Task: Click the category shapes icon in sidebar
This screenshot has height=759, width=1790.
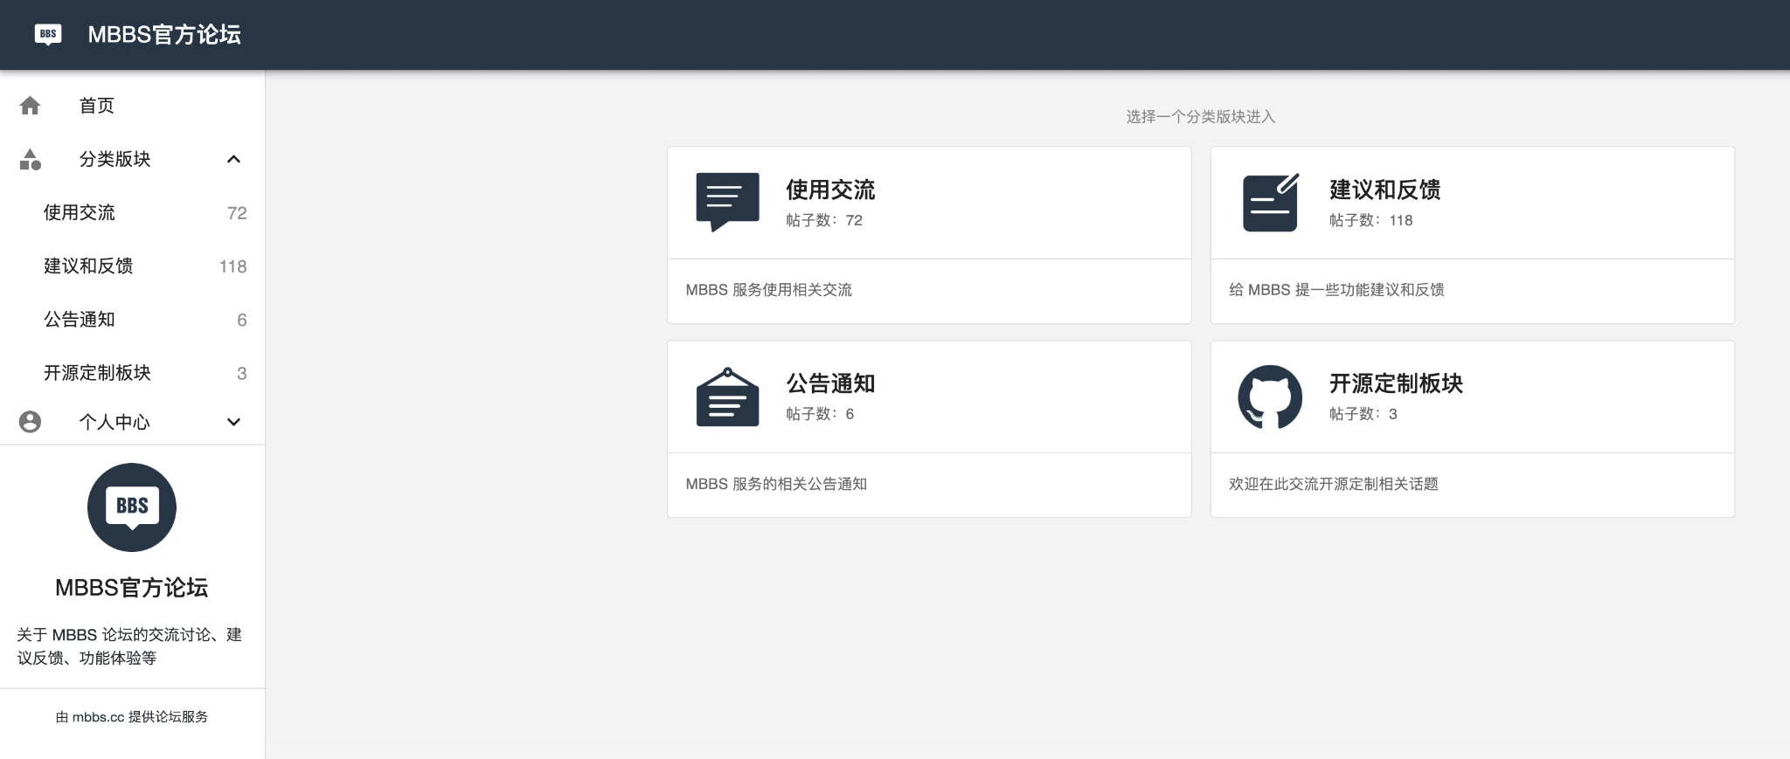Action: [30, 159]
